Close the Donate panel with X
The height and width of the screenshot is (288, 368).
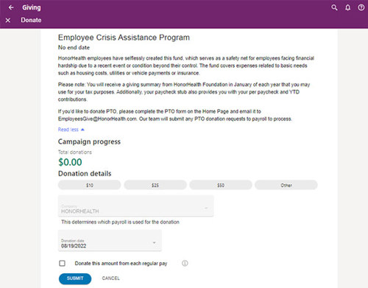[8, 21]
